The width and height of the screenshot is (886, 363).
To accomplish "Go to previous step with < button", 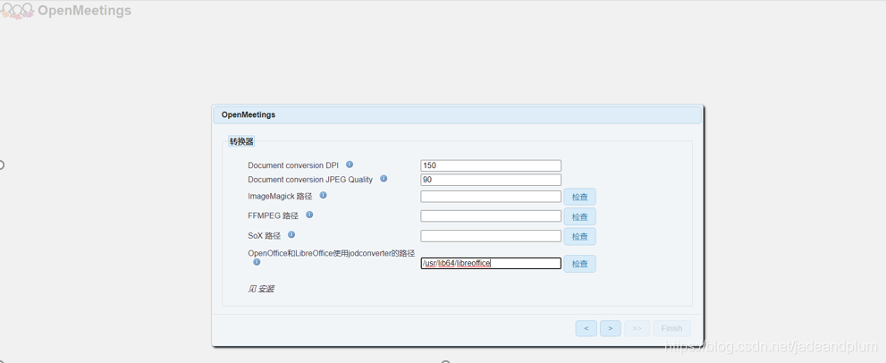I will [586, 328].
